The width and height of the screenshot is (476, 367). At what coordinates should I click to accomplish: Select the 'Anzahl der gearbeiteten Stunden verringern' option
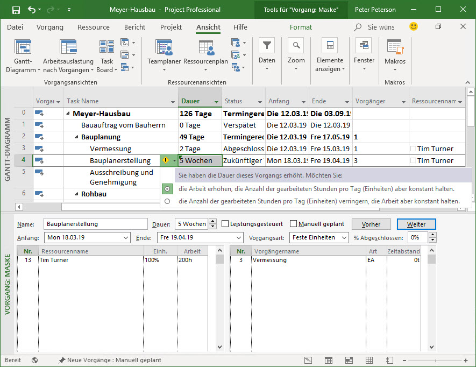167,201
